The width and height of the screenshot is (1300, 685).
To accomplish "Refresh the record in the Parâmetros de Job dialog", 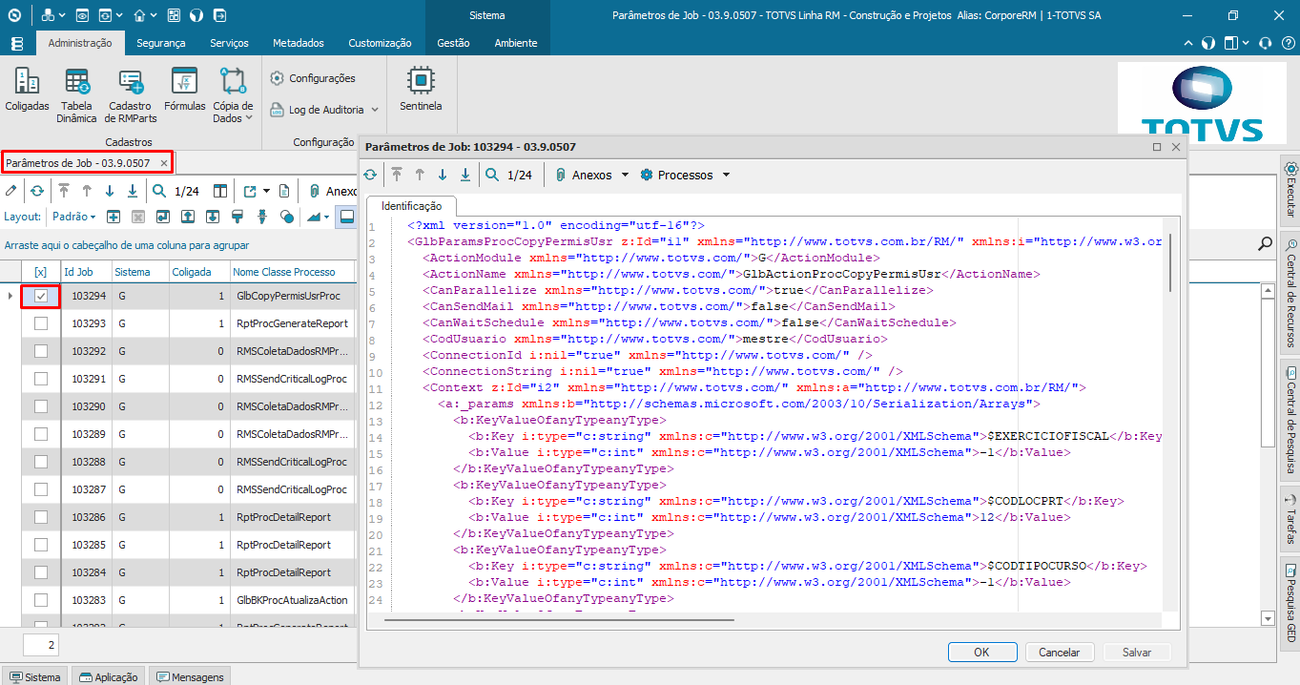I will [370, 175].
